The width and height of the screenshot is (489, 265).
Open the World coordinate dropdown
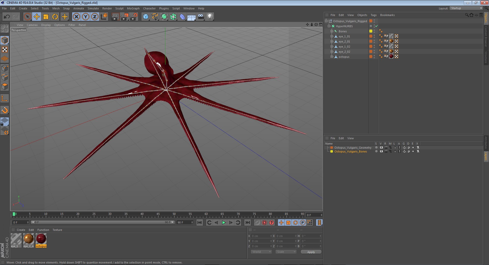click(261, 252)
